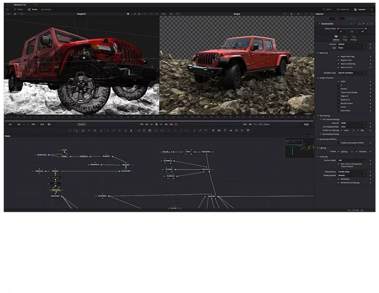Switch to the Image tab in Inspector
The width and height of the screenshot is (379, 293).
click(x=345, y=38)
